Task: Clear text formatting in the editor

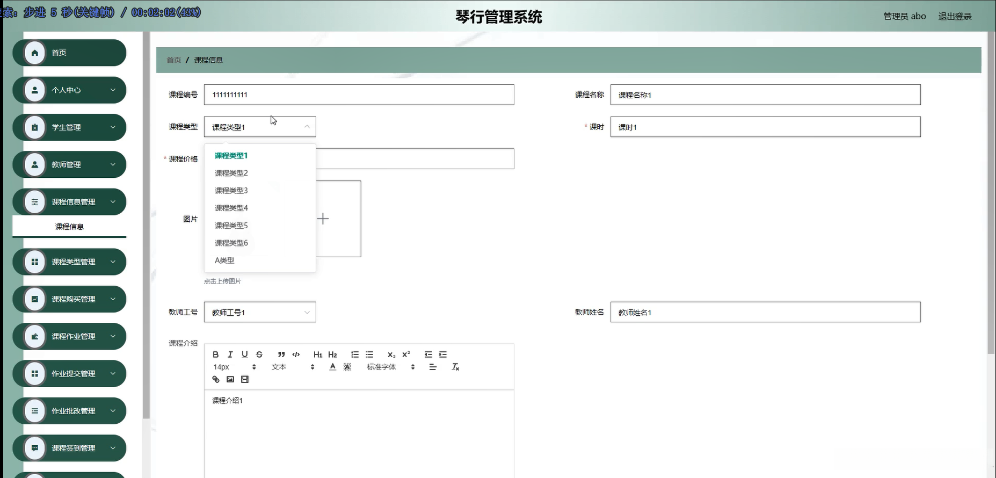Action: tap(455, 367)
